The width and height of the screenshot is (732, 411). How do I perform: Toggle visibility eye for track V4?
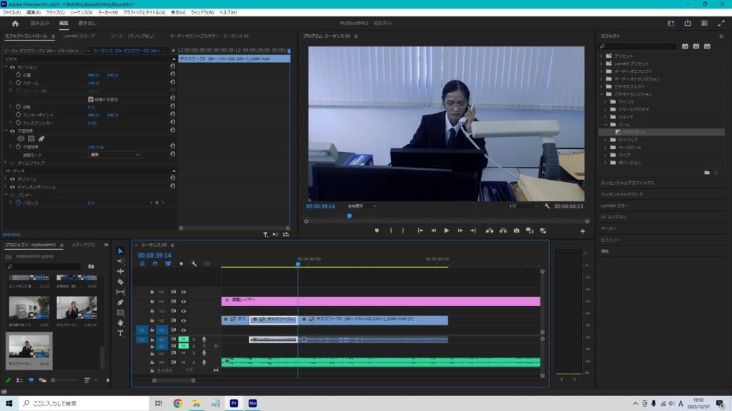pyautogui.click(x=184, y=301)
